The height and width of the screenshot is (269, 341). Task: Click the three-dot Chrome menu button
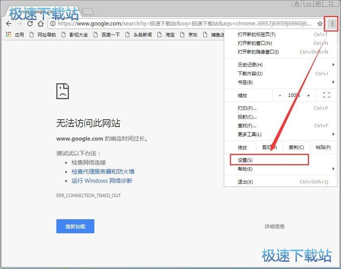pyautogui.click(x=332, y=24)
